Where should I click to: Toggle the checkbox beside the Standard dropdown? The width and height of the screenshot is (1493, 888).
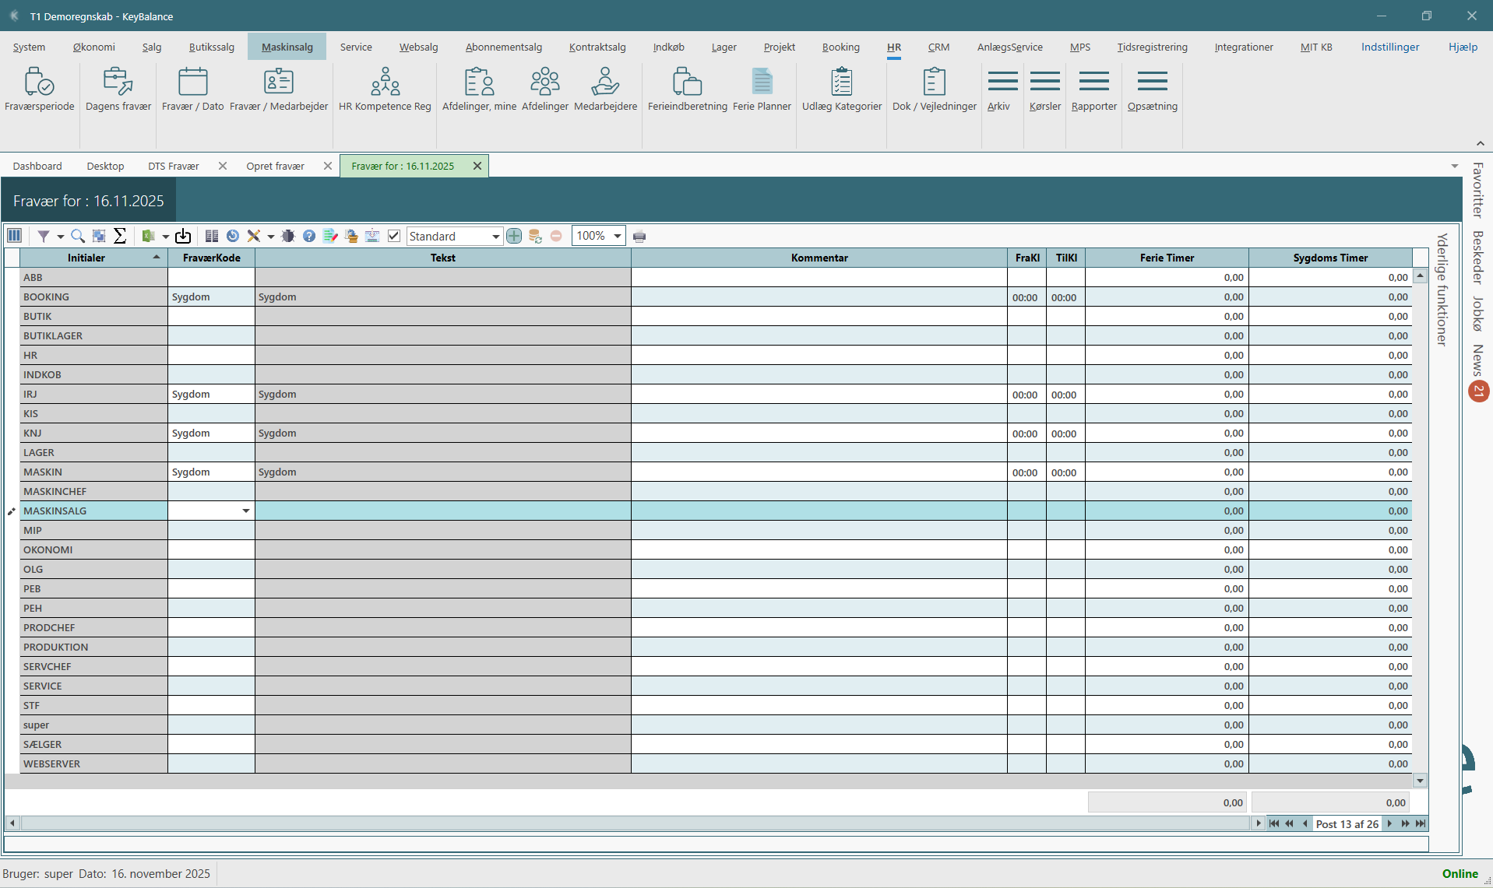[x=394, y=236]
